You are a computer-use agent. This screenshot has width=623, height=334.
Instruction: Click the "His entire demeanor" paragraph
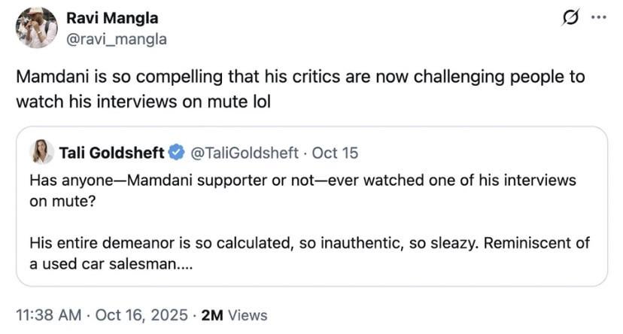(x=309, y=243)
